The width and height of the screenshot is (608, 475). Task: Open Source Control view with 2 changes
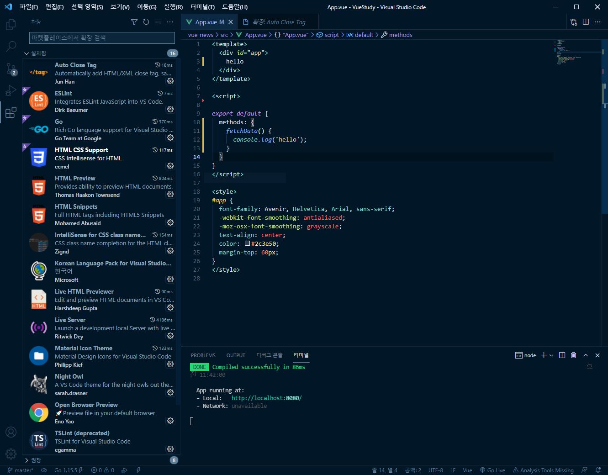click(x=11, y=69)
